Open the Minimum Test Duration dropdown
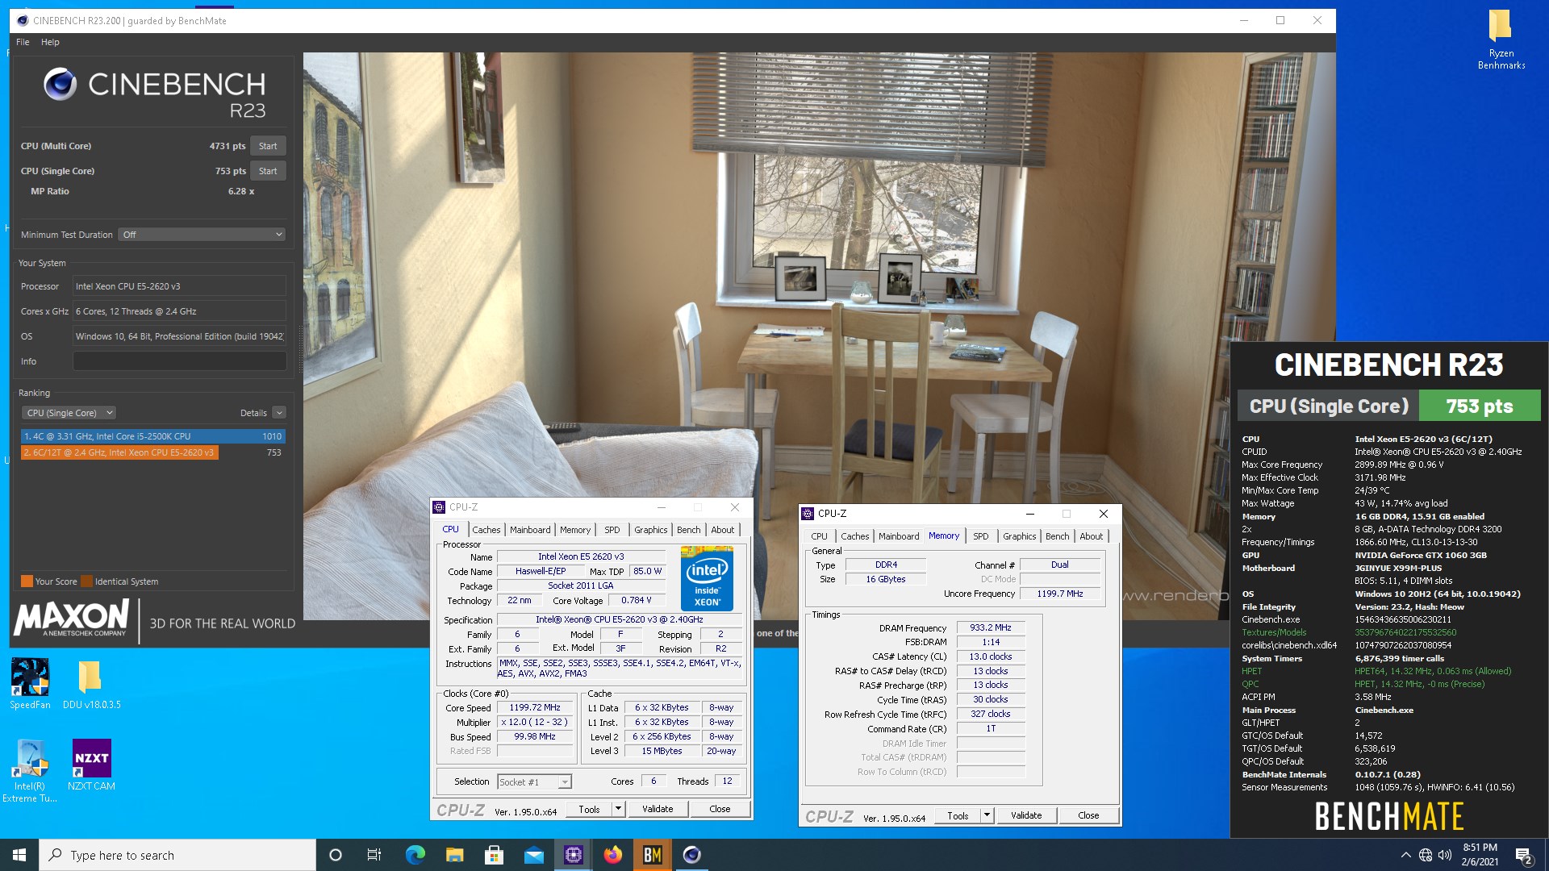Image resolution: width=1549 pixels, height=871 pixels. pos(202,235)
